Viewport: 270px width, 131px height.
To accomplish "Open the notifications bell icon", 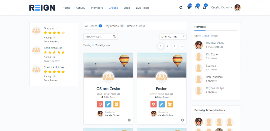I will click(204, 8).
